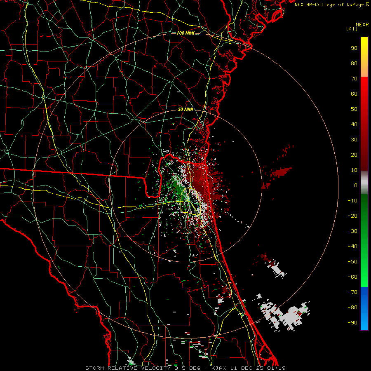Click the 'STORM RELATIVE VELOCITY' caption text

pyautogui.click(x=128, y=368)
